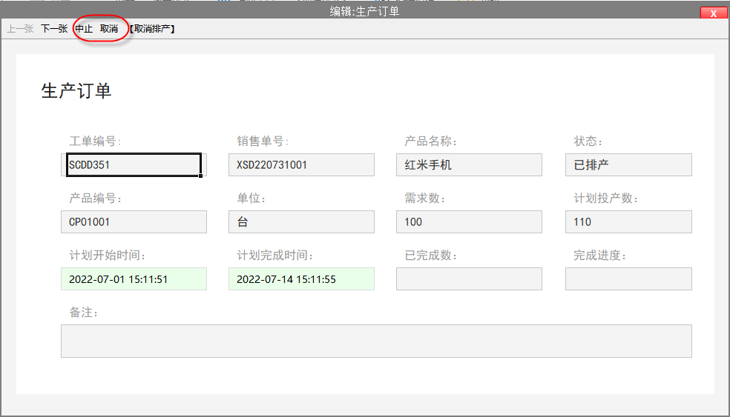
Task: Click the 需求数 field with 100
Action: 469,221
